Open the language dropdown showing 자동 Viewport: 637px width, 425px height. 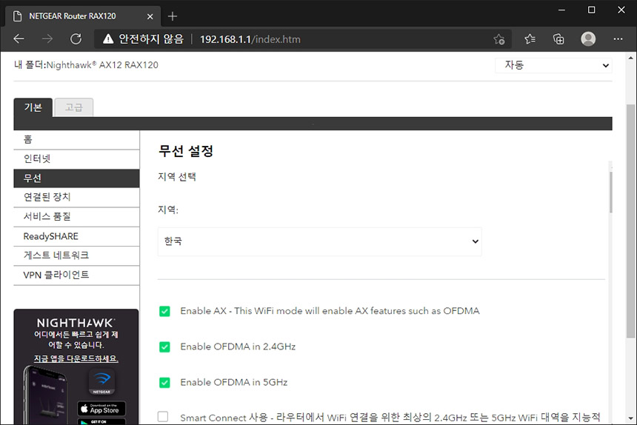pyautogui.click(x=553, y=65)
